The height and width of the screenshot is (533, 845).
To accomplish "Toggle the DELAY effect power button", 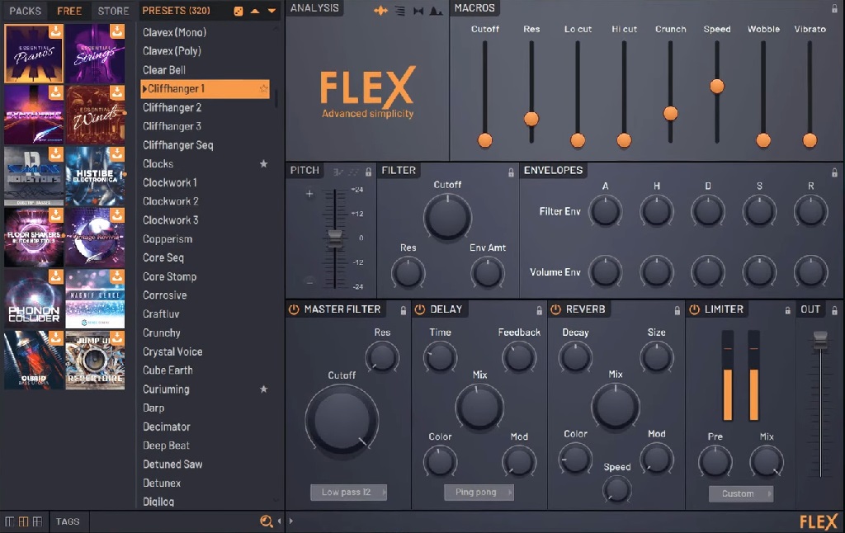I will tap(421, 309).
